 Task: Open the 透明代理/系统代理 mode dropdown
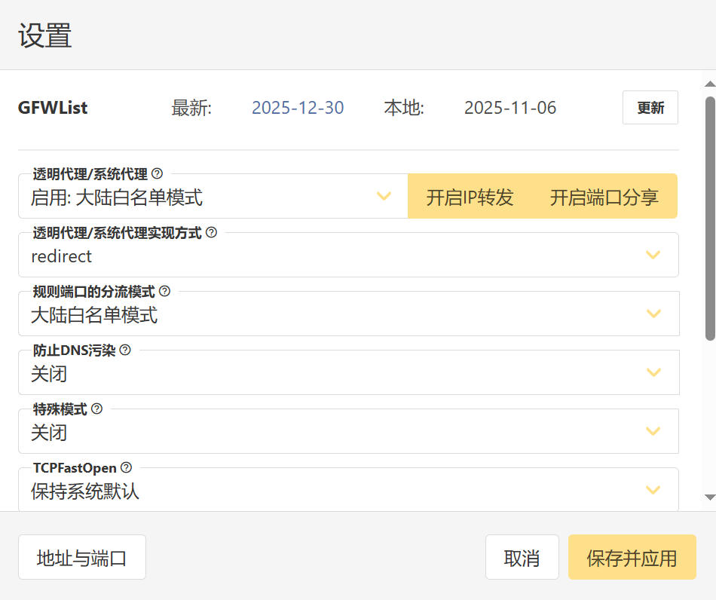(213, 197)
